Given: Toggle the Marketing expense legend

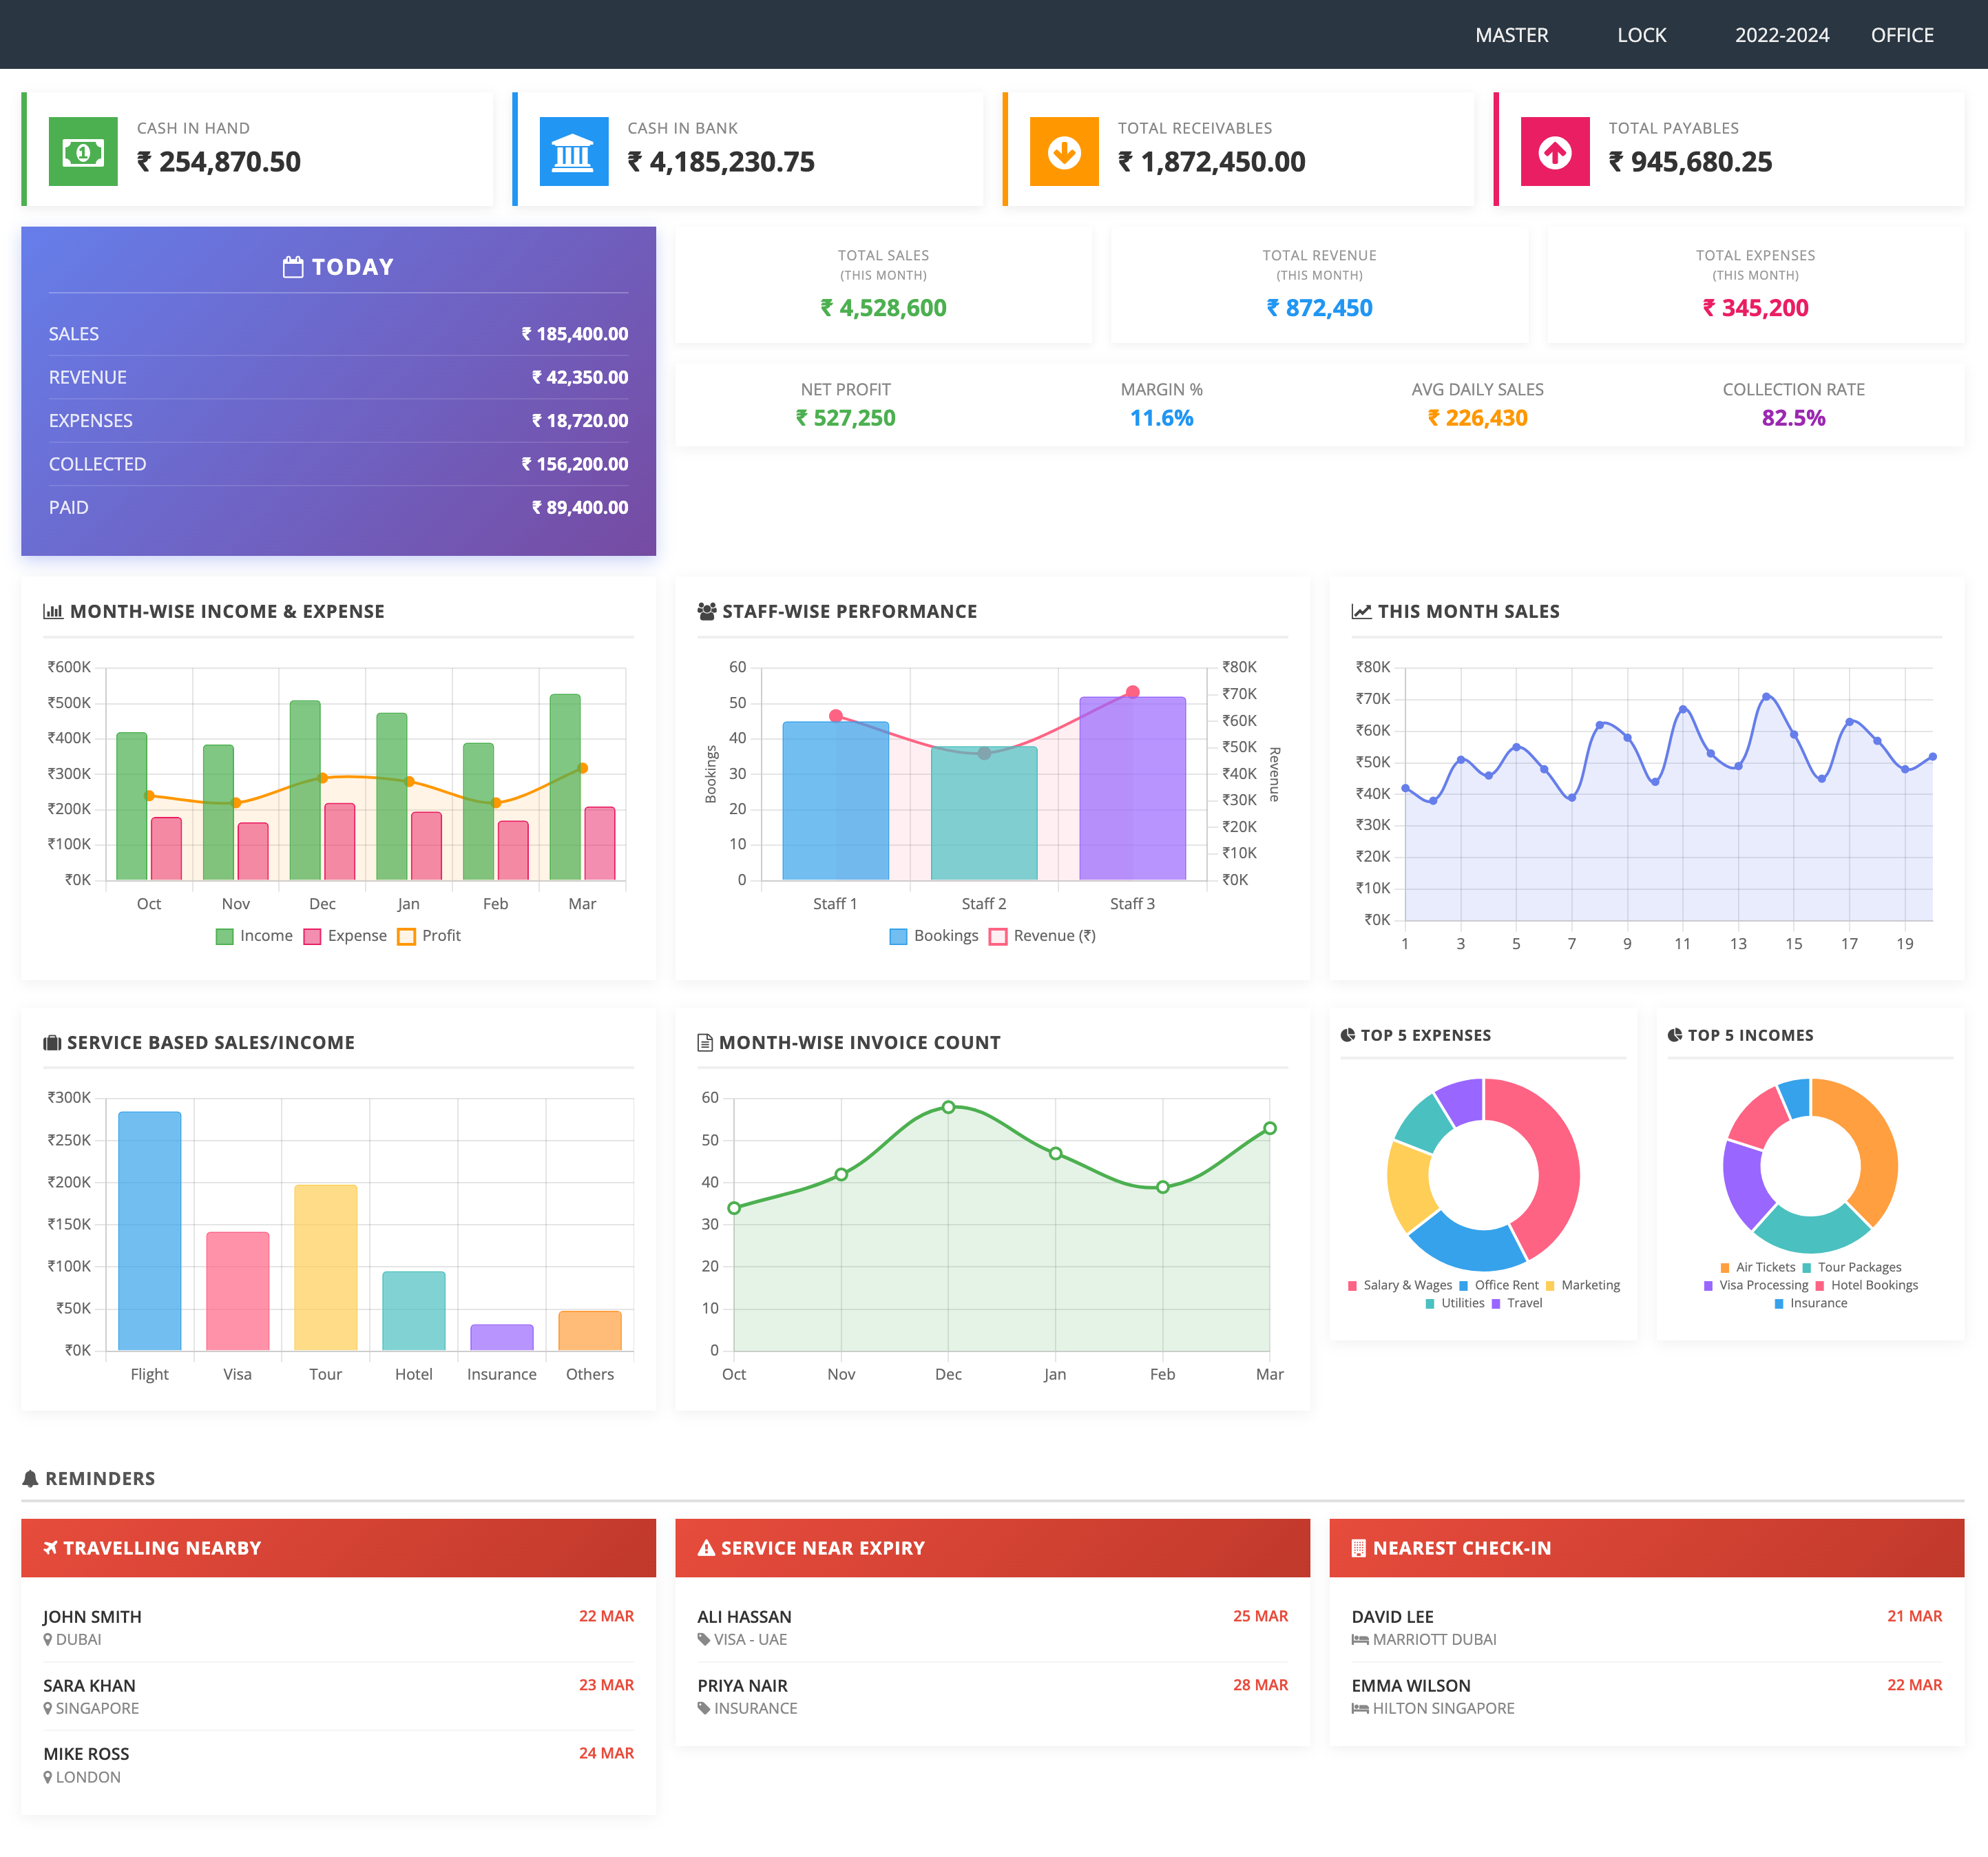Looking at the screenshot, I should pos(1582,1286).
